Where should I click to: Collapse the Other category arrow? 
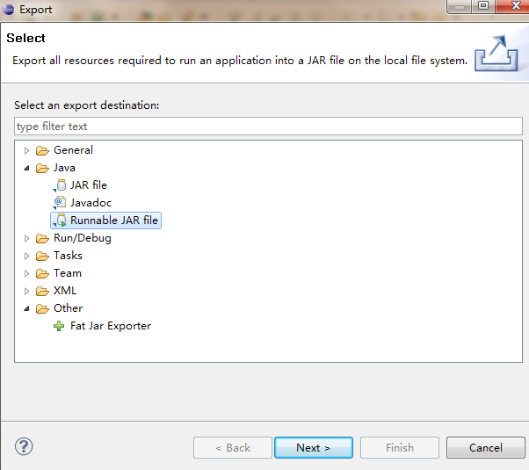pyautogui.click(x=27, y=308)
